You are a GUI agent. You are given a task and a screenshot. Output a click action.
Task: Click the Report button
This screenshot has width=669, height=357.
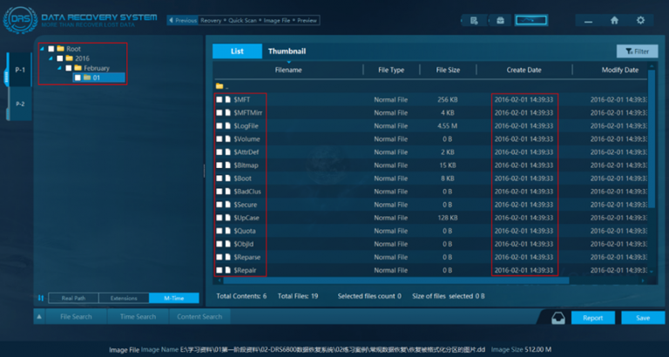(x=592, y=318)
